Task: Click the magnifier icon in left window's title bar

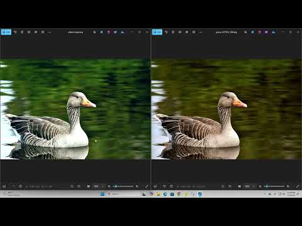Action: pyautogui.click(x=94, y=32)
